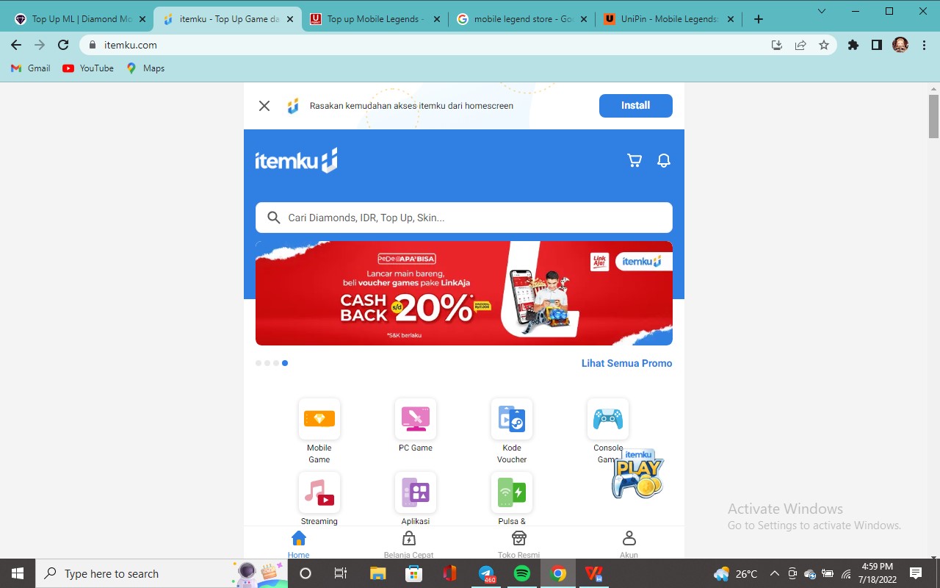
Task: Reload the itemku page
Action: click(63, 45)
